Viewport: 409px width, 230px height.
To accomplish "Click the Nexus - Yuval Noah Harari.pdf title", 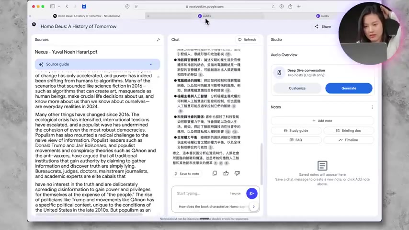I will (x=66, y=52).
